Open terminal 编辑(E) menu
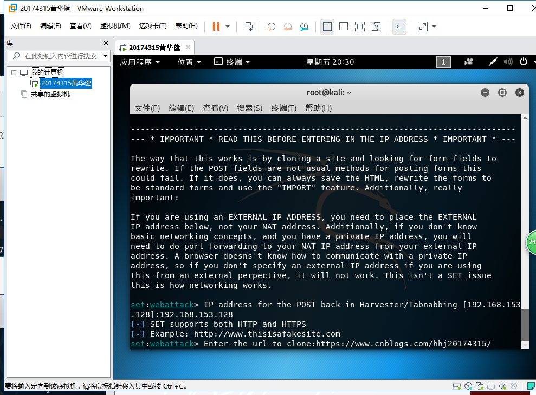The image size is (536, 395). (x=181, y=108)
